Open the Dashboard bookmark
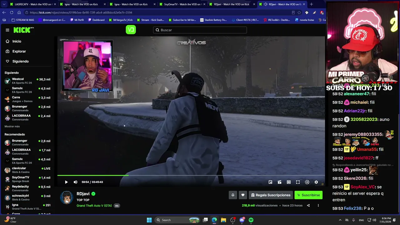Viewport: 400px width, 225px height. click(96, 20)
